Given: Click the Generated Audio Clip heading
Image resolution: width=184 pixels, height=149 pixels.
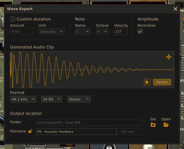Looking at the screenshot, I should pyautogui.click(x=32, y=47).
